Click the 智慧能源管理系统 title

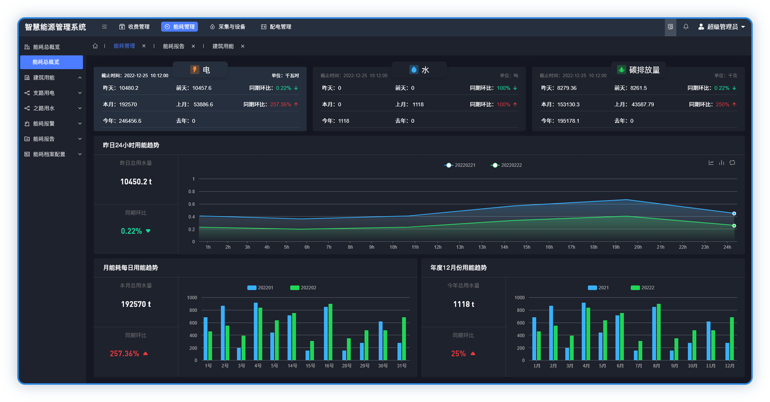pos(55,27)
